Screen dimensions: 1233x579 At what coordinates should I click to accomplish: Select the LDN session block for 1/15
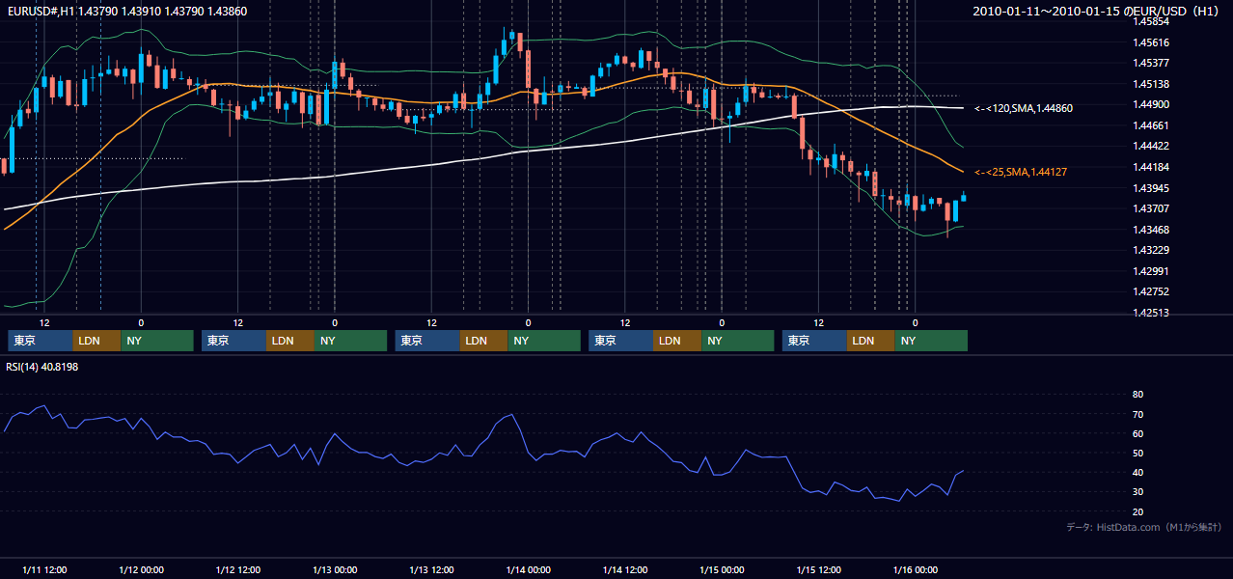[871, 341]
